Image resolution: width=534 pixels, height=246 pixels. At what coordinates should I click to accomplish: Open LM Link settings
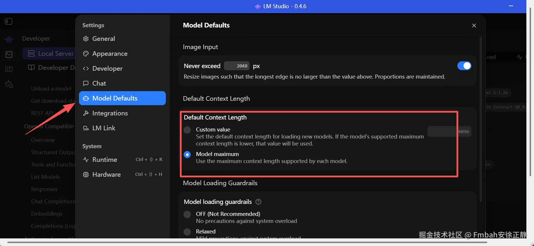pyautogui.click(x=122, y=128)
